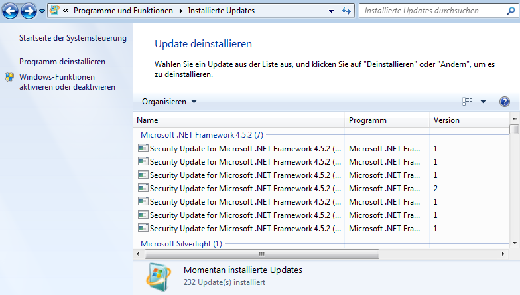
Task: Click the Programm cell of the first row
Action: tap(385, 149)
